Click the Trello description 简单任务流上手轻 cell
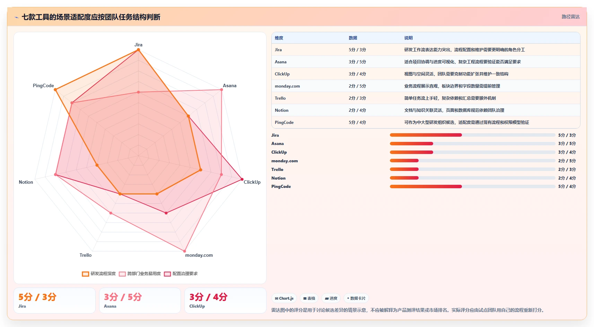 point(450,98)
